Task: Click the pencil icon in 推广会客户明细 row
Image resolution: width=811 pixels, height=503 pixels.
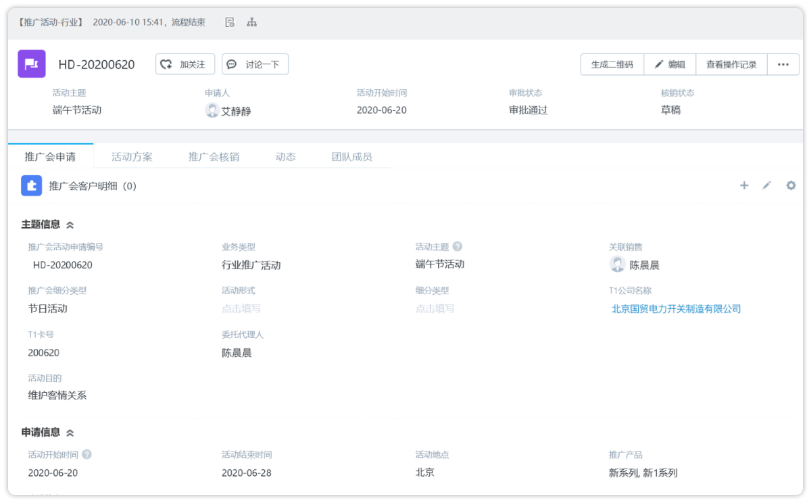Action: (x=766, y=185)
